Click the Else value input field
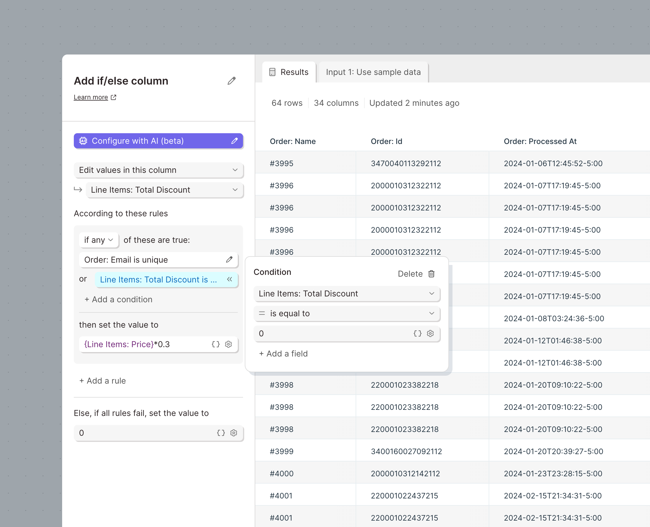The width and height of the screenshot is (650, 527). point(143,433)
